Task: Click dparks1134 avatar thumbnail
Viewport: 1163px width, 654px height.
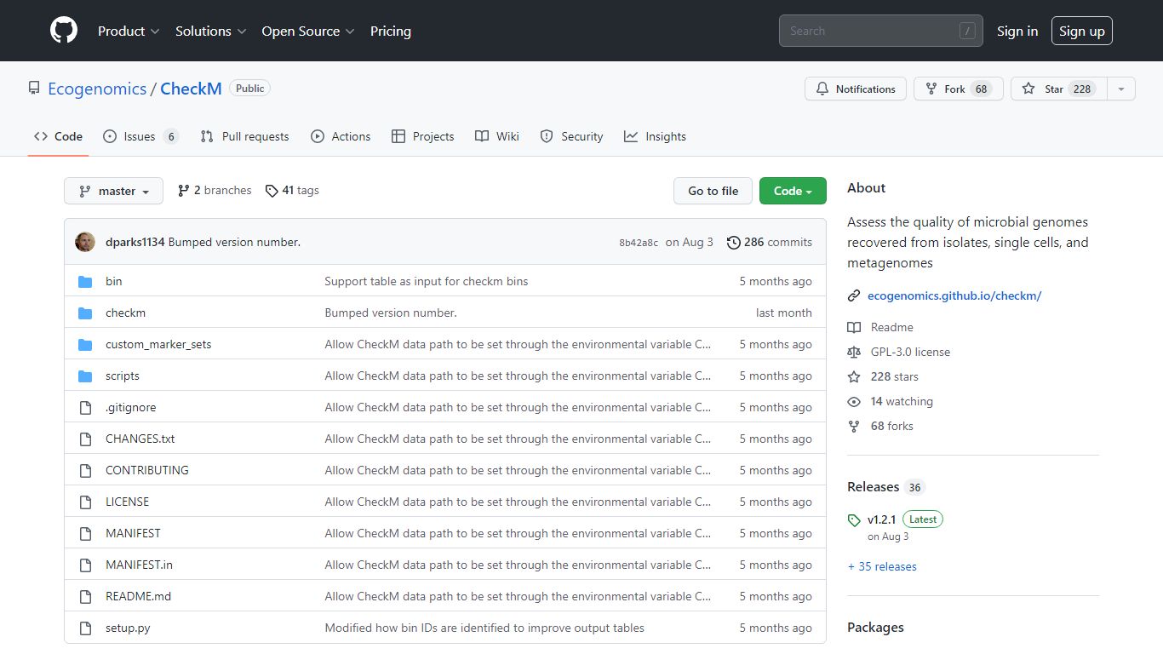Action: click(85, 242)
